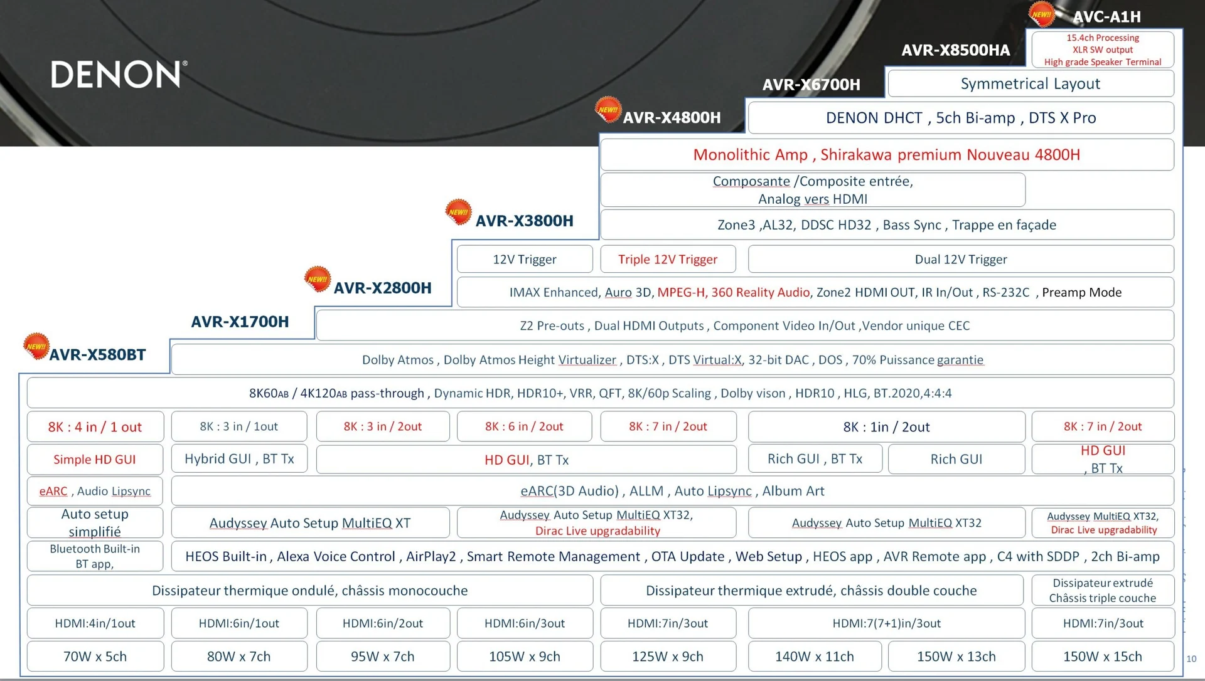Click the Simple HD GUI cell
Viewport: 1205px width, 681px height.
click(x=95, y=460)
